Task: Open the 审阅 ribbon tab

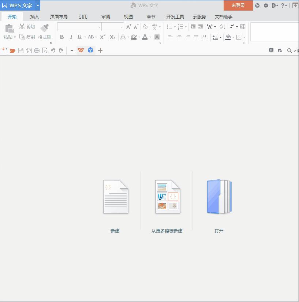Action: [x=105, y=16]
